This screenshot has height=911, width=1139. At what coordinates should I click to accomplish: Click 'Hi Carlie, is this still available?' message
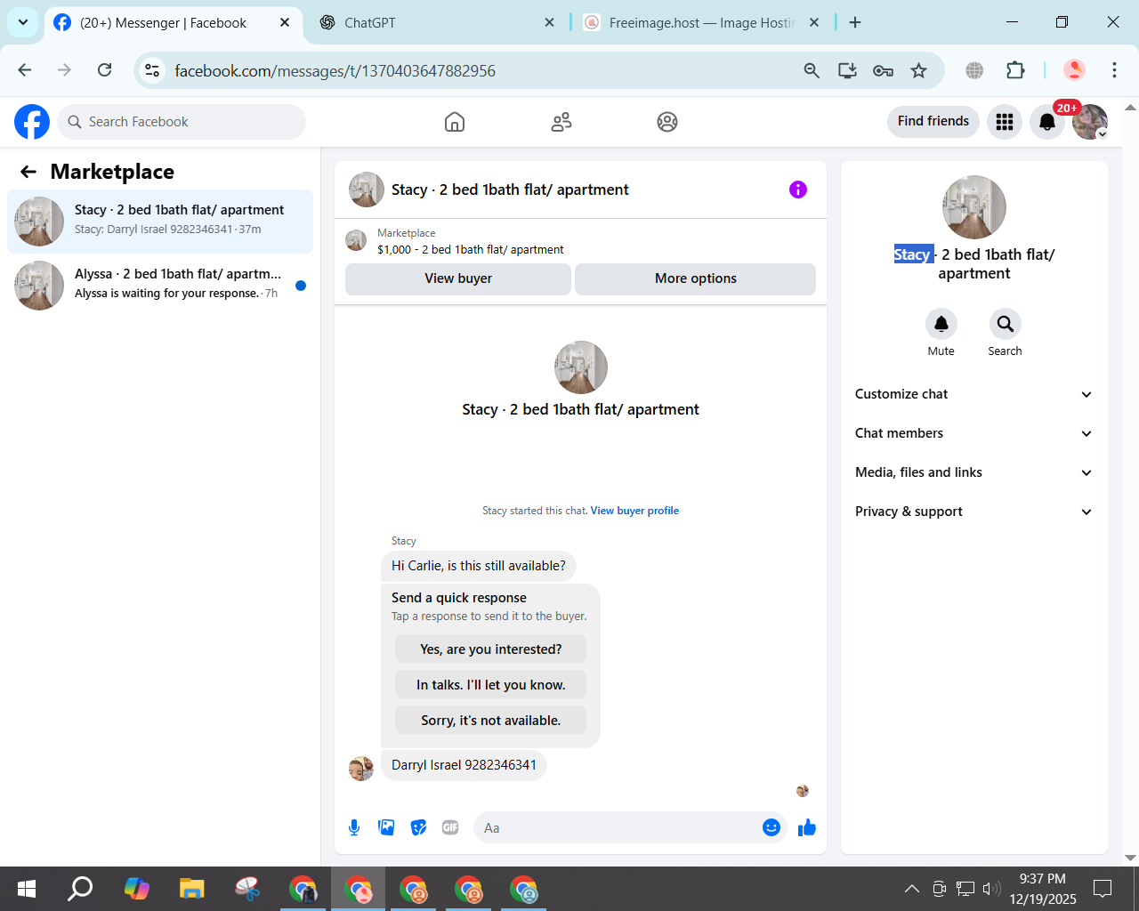tap(479, 566)
